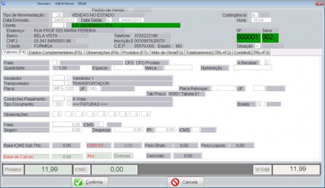This screenshot has width=325, height=188.
Task: Open the Transportador lookup button
Action: point(69,83)
